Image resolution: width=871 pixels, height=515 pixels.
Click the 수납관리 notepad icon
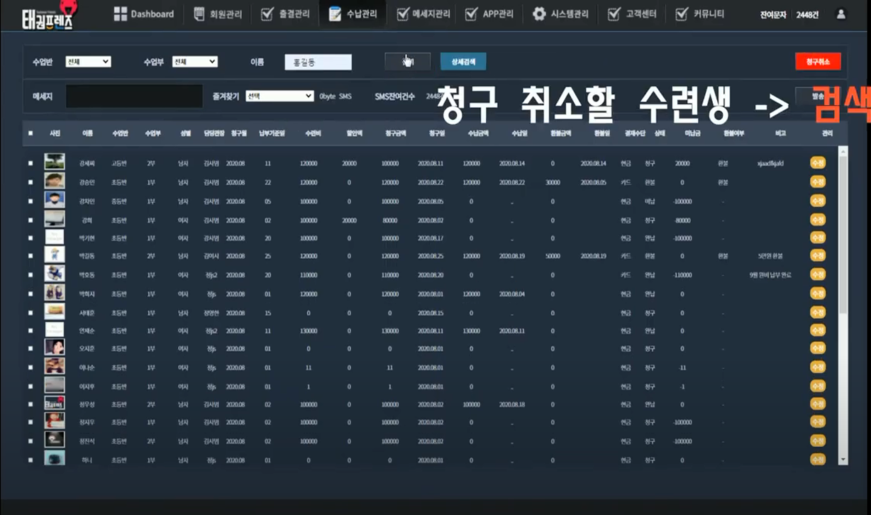pyautogui.click(x=335, y=14)
